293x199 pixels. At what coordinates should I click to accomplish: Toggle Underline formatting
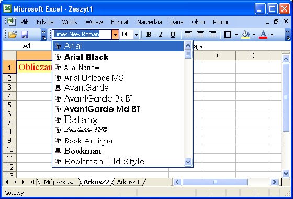[x=173, y=35]
